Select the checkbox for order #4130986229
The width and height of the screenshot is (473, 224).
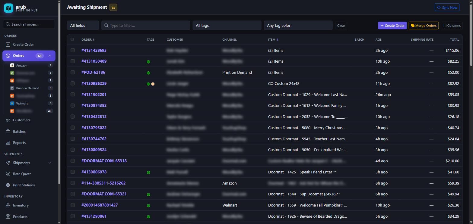click(x=72, y=83)
